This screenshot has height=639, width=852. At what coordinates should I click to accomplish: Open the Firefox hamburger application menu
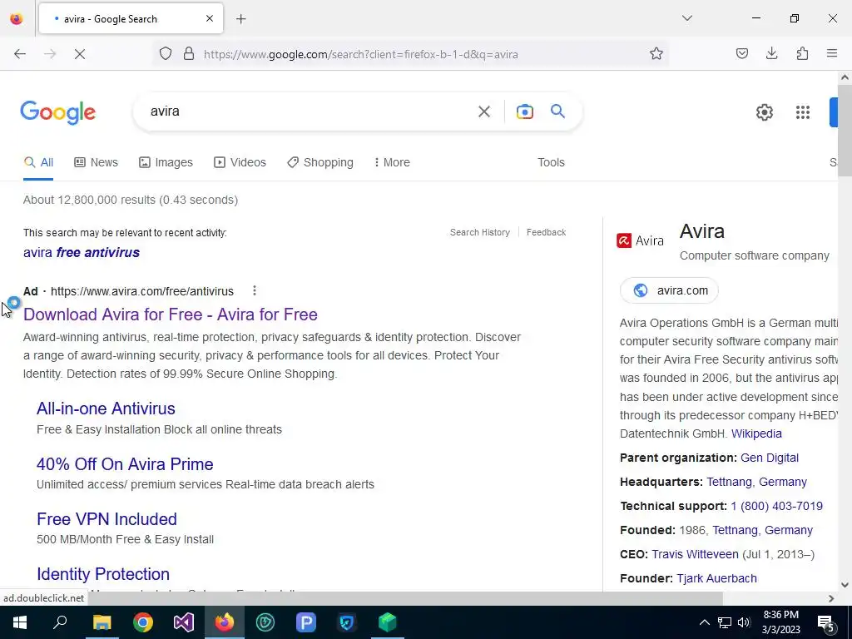pyautogui.click(x=832, y=53)
